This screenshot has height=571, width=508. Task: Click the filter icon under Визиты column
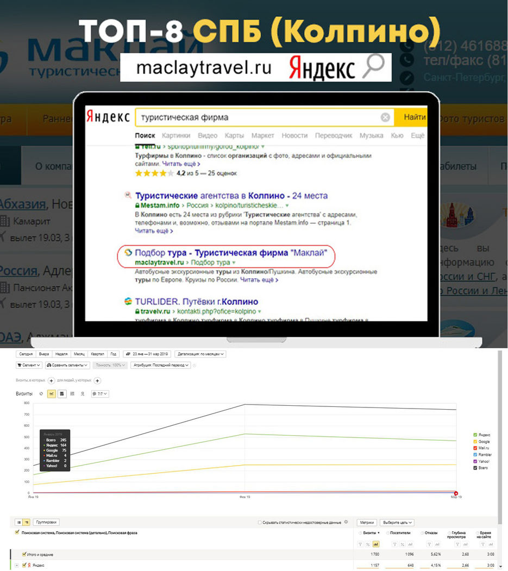[360, 544]
